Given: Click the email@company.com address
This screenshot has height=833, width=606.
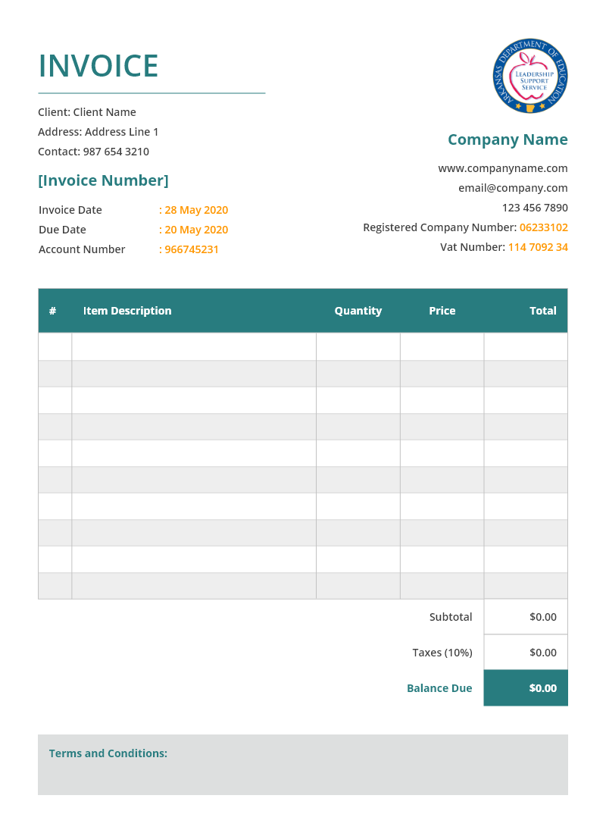Looking at the screenshot, I should point(513,188).
